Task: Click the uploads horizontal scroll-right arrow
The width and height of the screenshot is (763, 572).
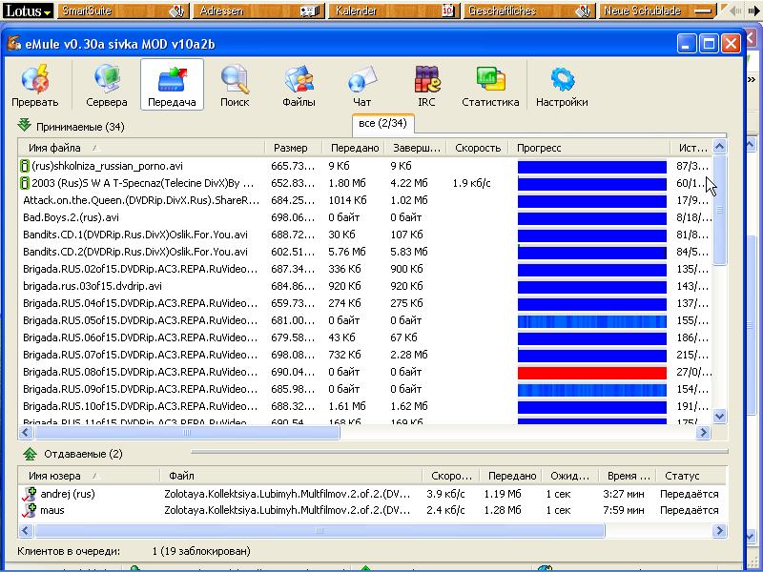Action: coord(719,531)
